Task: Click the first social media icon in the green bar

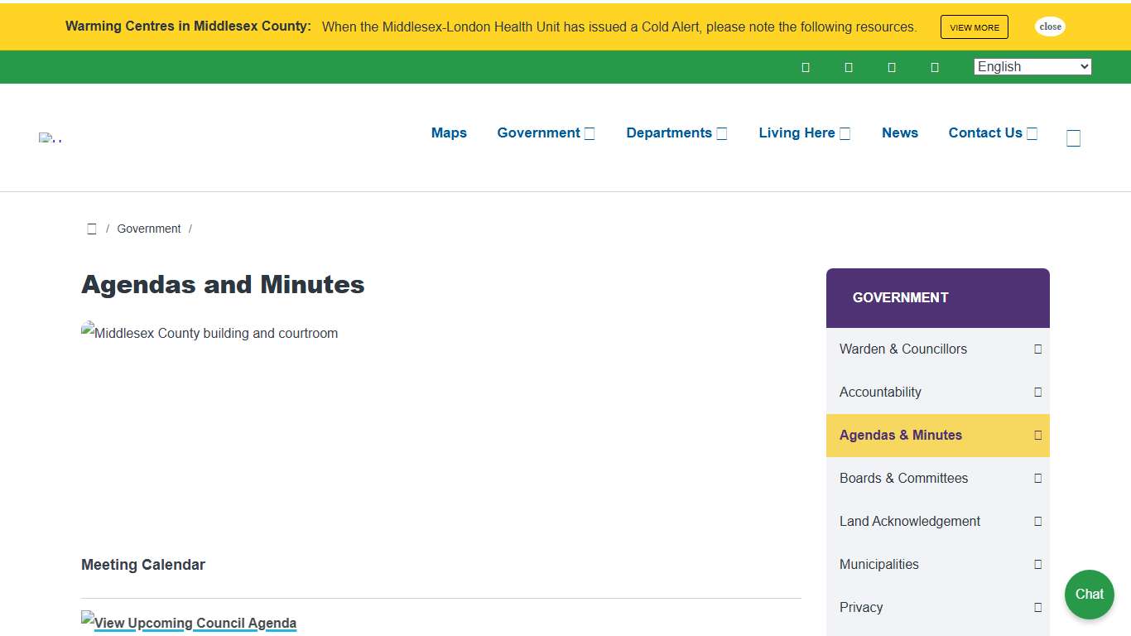Action: [x=806, y=67]
